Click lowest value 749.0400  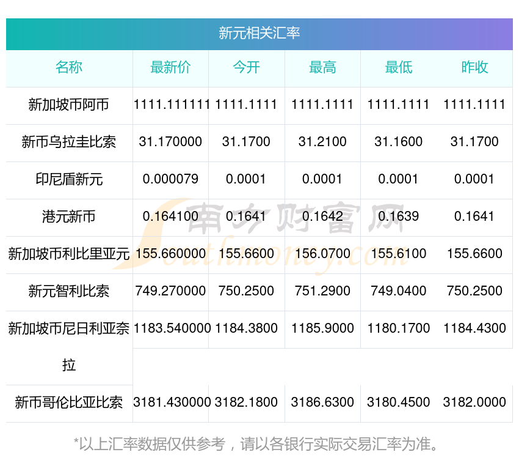(x=399, y=291)
